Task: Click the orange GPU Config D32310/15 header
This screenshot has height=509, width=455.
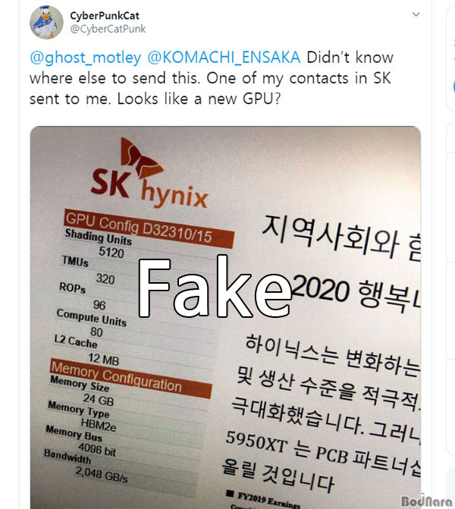Action: click(149, 228)
